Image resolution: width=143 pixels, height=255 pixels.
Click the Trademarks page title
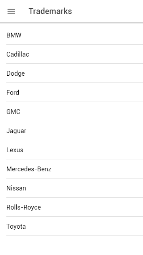coord(50,11)
